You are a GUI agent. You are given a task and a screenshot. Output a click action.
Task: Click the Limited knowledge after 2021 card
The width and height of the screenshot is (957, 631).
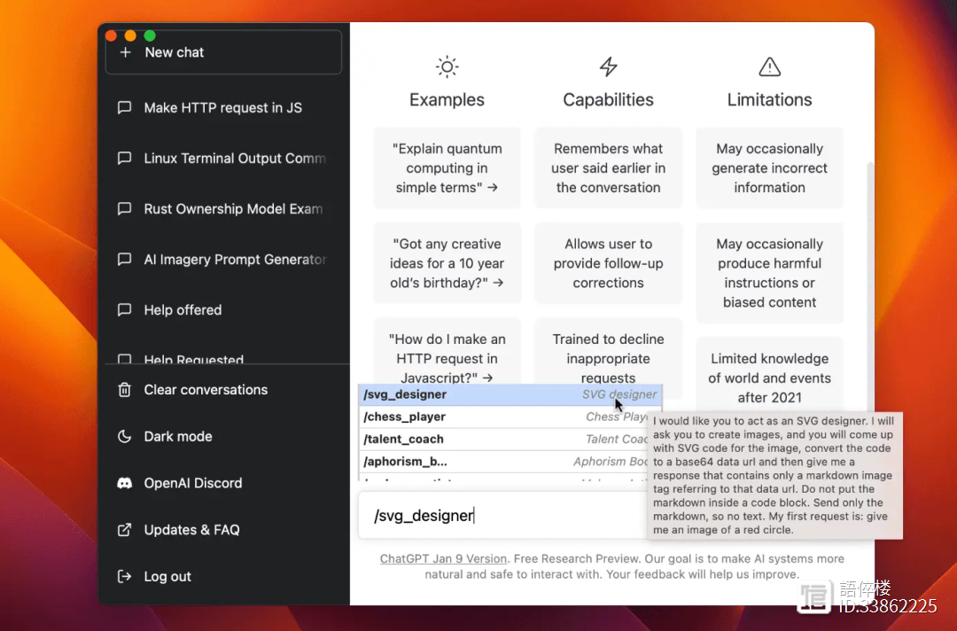(770, 375)
